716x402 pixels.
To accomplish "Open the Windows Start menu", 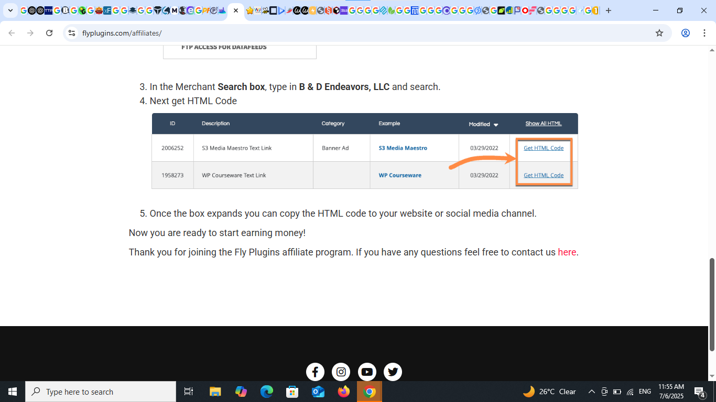I will pyautogui.click(x=13, y=392).
